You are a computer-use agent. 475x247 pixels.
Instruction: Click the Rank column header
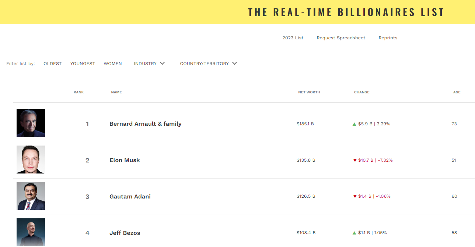coord(78,92)
